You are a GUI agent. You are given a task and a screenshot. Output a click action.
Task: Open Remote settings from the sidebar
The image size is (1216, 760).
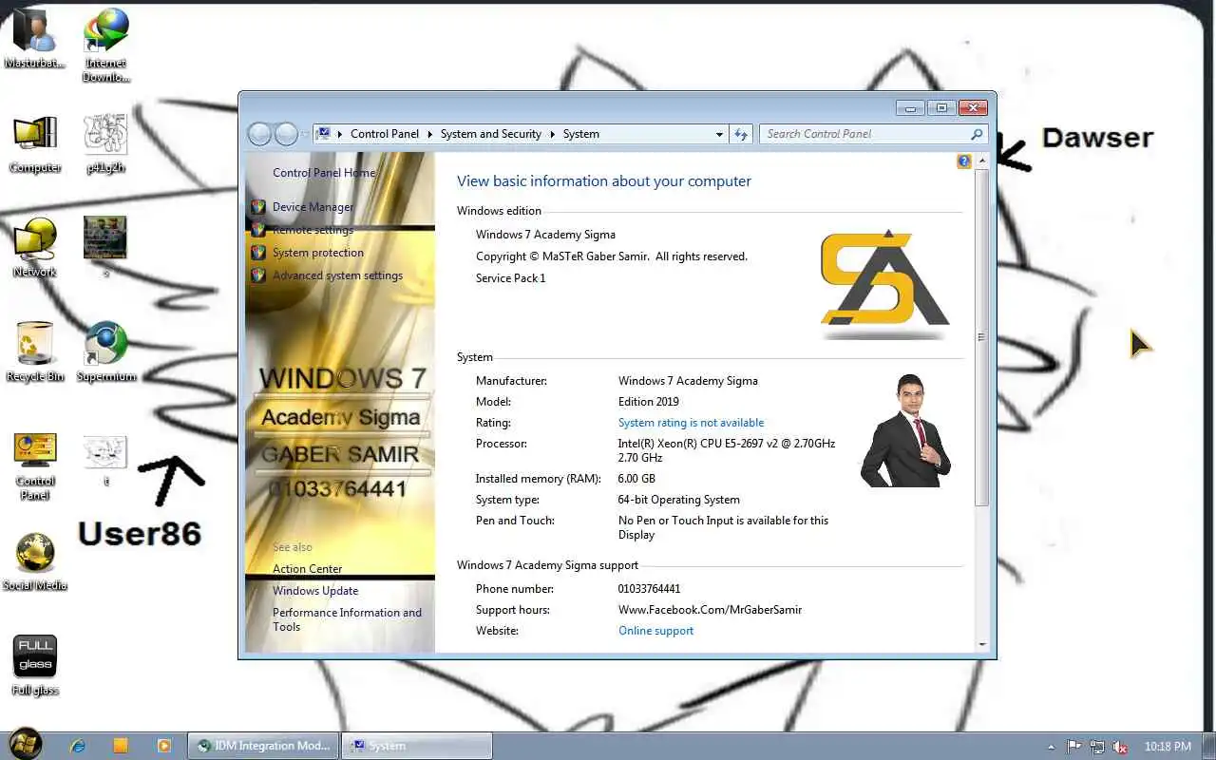pos(313,230)
